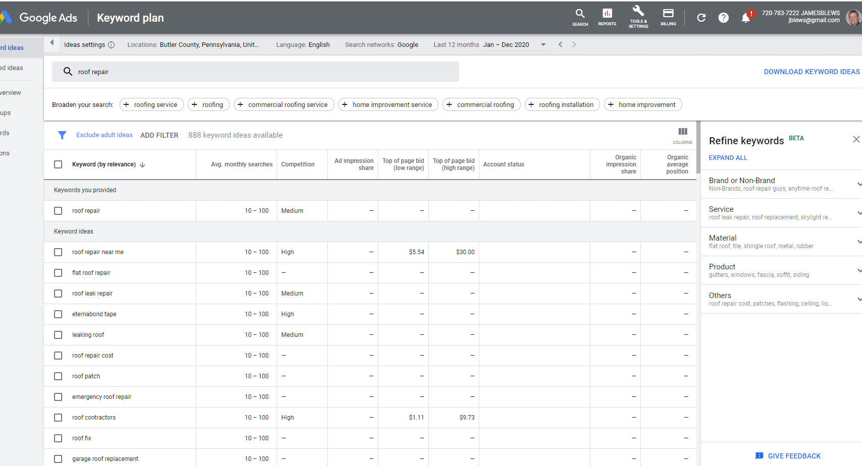This screenshot has height=466, width=862.
Task: Open the Search tool in header
Action: point(580,17)
